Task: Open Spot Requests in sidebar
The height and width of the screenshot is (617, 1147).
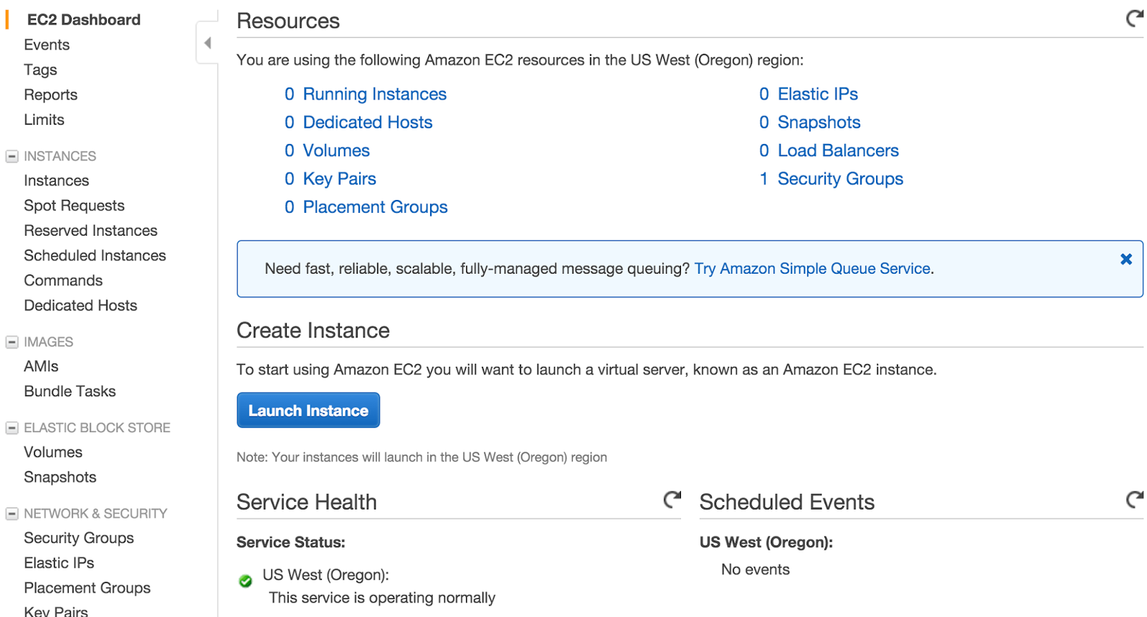Action: 74,206
